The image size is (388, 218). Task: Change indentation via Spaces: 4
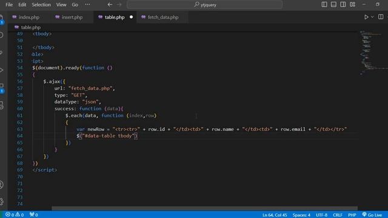coord(301,215)
